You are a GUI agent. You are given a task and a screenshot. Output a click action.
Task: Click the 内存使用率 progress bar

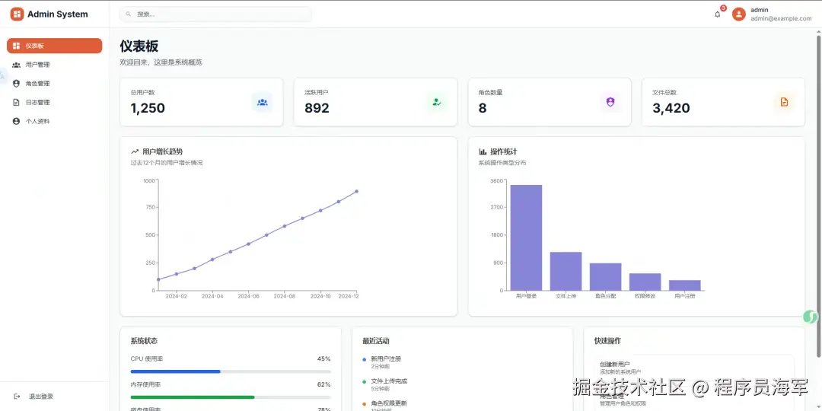[231, 397]
